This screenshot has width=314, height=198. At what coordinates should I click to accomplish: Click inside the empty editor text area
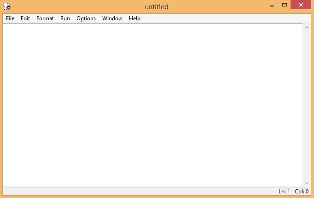click(152, 105)
